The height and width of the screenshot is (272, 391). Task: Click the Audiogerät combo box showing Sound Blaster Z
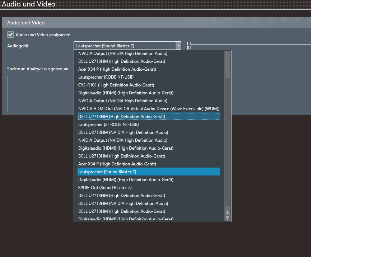coord(127,46)
